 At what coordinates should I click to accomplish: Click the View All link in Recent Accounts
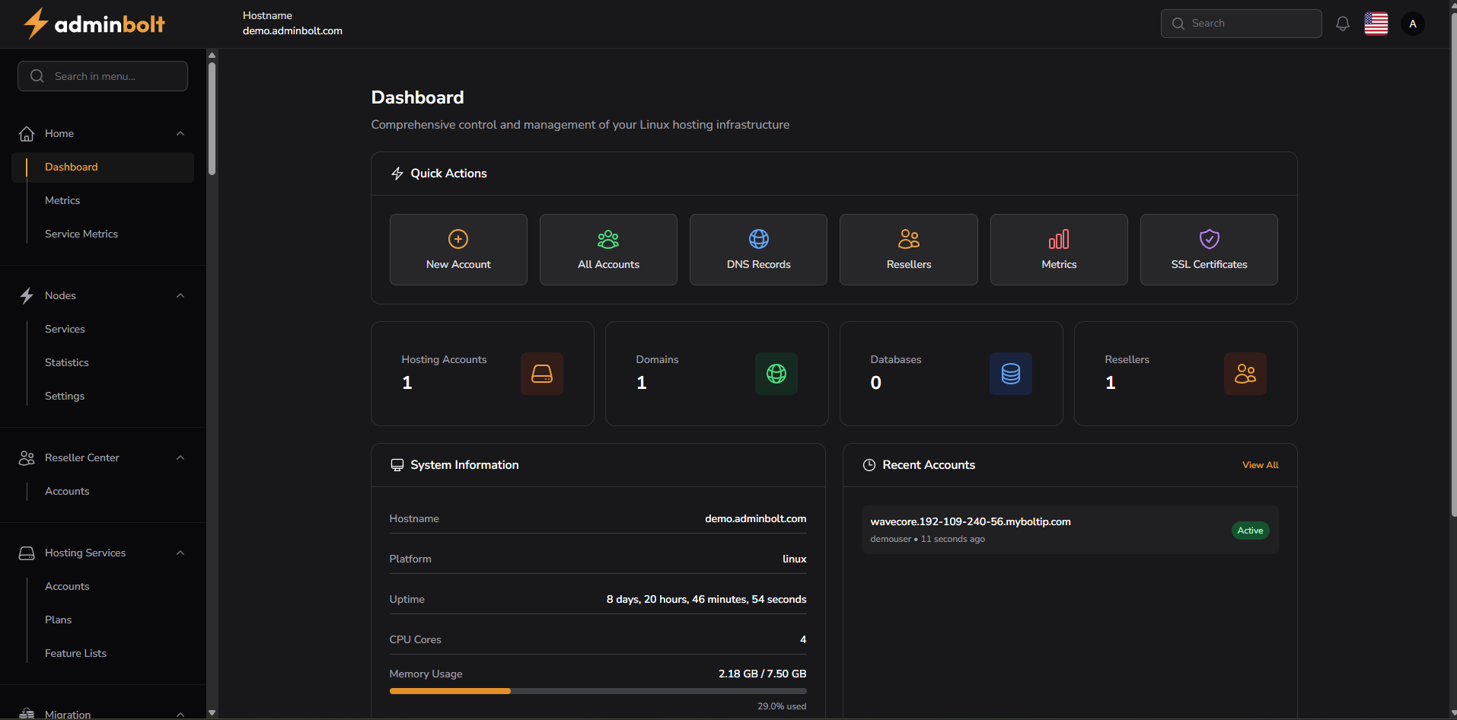[x=1261, y=464]
